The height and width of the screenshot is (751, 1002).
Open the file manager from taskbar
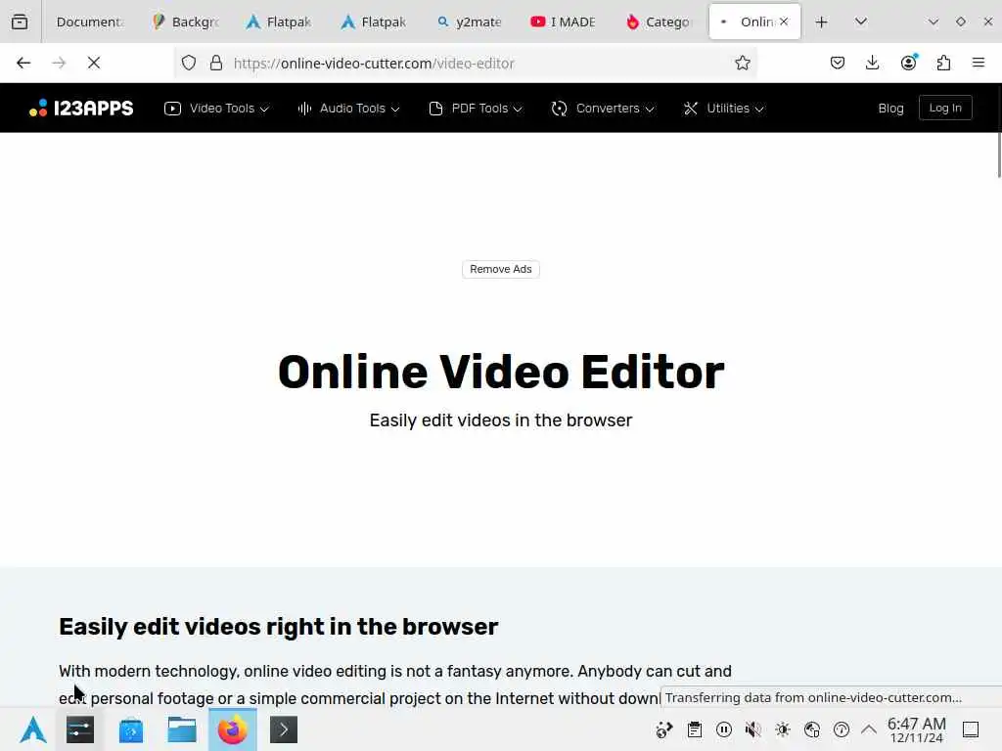click(181, 729)
